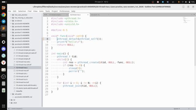The image size is (196, 110).
Task: Open the Terminal from the dock
Action: pyautogui.click(x=3, y=35)
